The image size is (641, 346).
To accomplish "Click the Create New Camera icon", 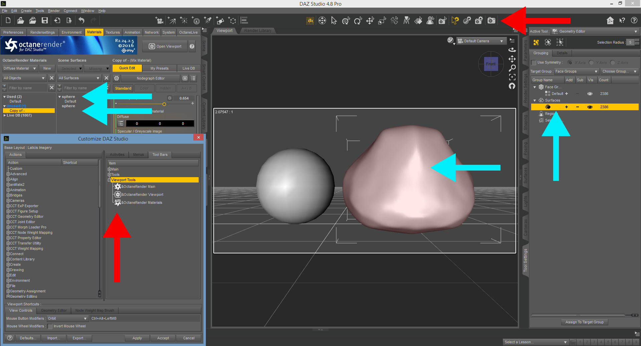I will tap(160, 21).
